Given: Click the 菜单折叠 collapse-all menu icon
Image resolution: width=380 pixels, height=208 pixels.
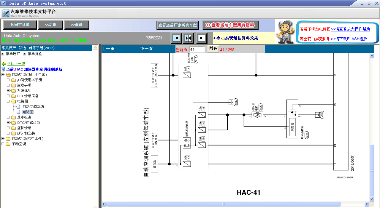Looking at the screenshot, I should pos(25,54).
